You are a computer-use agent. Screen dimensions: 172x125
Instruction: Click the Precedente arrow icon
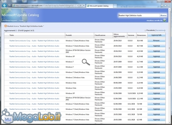tap(145, 30)
